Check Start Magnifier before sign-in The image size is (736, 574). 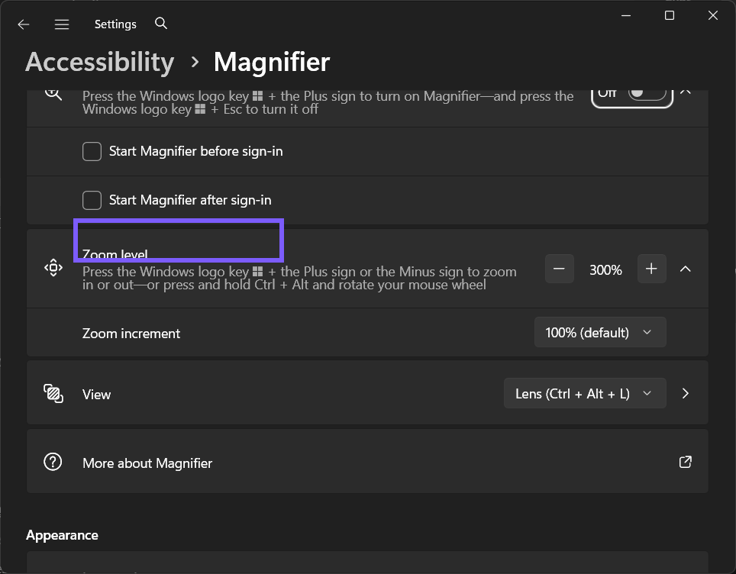[x=92, y=152]
